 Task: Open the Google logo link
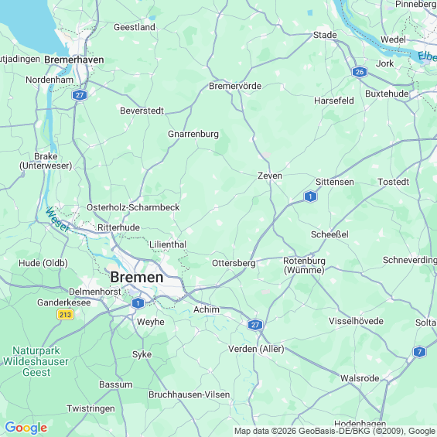(x=26, y=428)
